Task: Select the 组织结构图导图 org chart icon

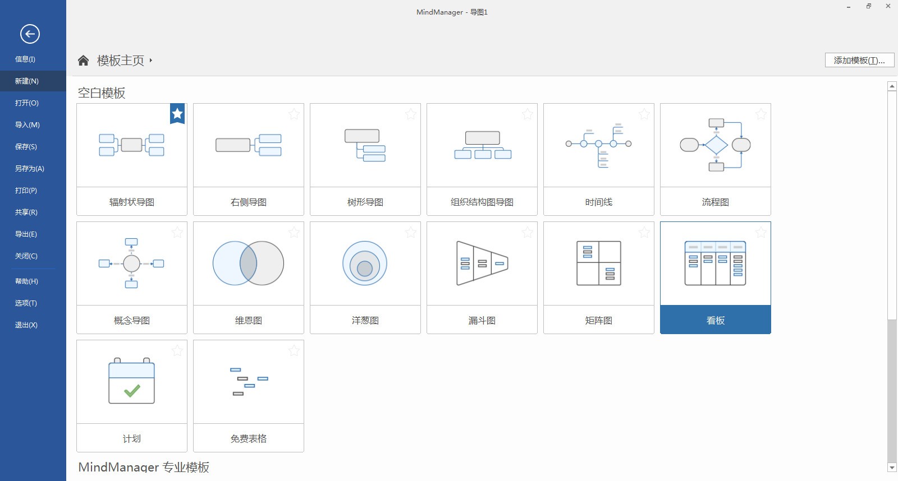Action: click(x=482, y=146)
